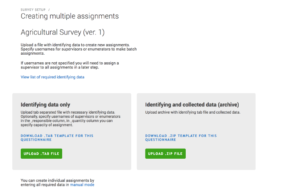Open View list of required identifying data

click(52, 77)
